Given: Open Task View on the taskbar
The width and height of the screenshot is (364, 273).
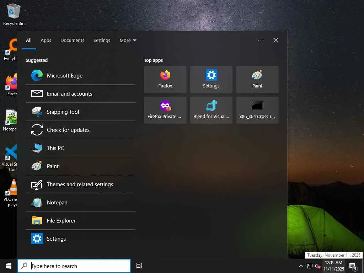Looking at the screenshot, I should (x=139, y=266).
